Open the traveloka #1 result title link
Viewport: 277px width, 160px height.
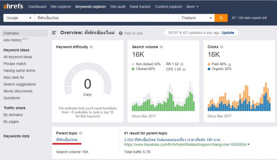click(174, 139)
